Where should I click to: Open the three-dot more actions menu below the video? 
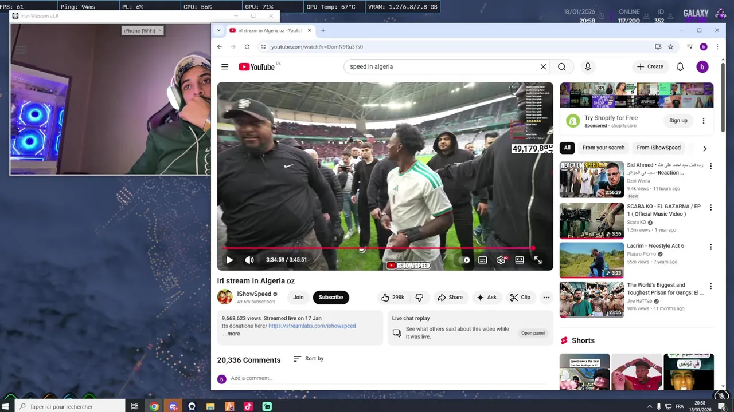pos(546,298)
